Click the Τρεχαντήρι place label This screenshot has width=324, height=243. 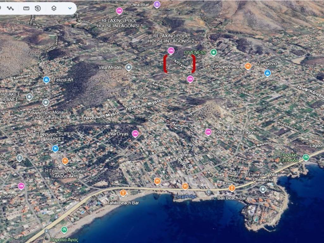tap(185, 196)
